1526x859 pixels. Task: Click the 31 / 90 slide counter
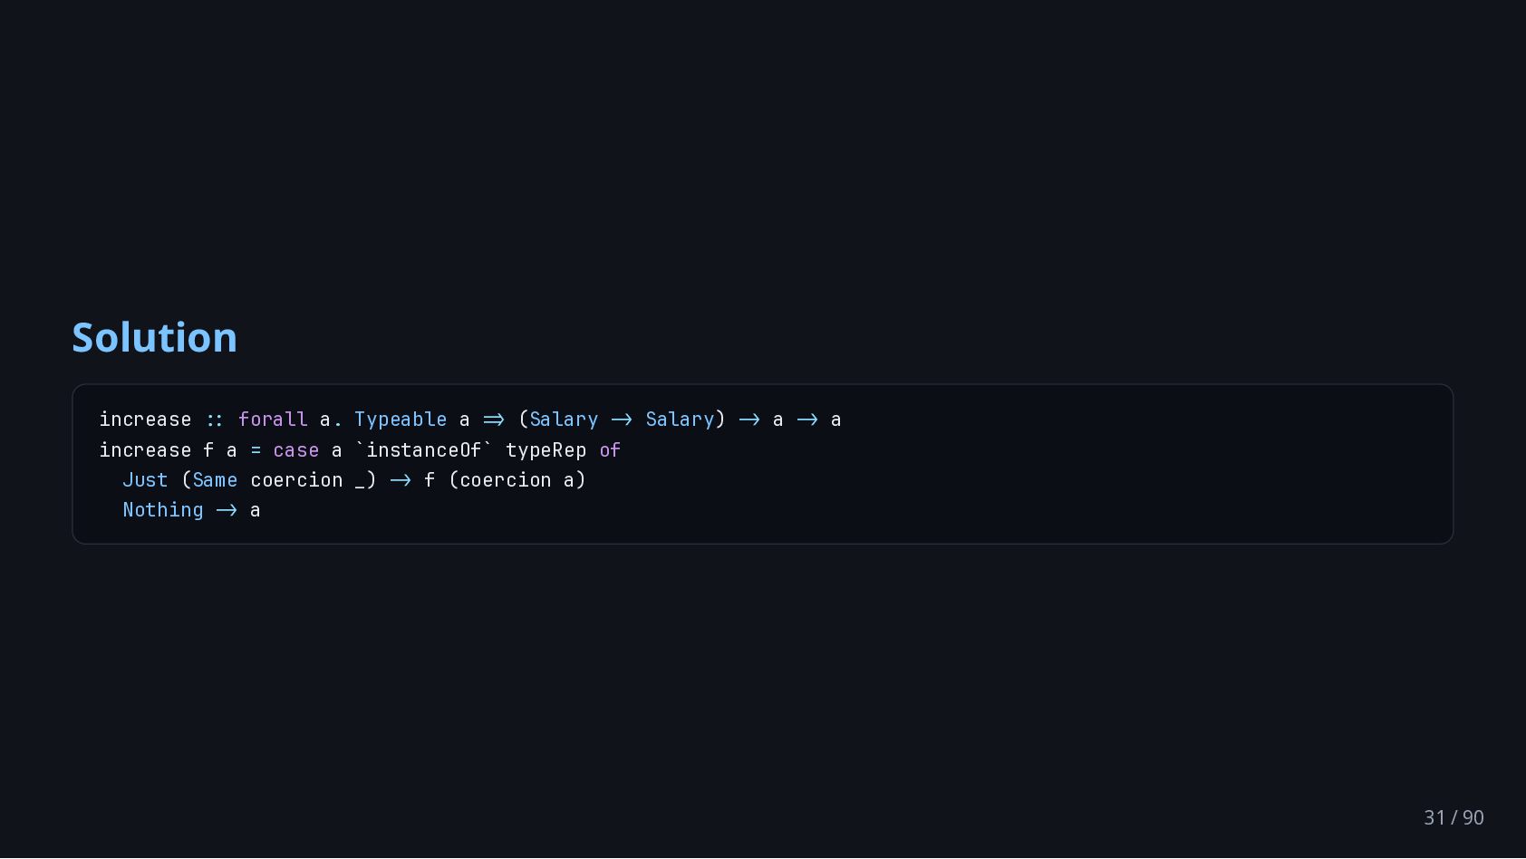pyautogui.click(x=1454, y=817)
